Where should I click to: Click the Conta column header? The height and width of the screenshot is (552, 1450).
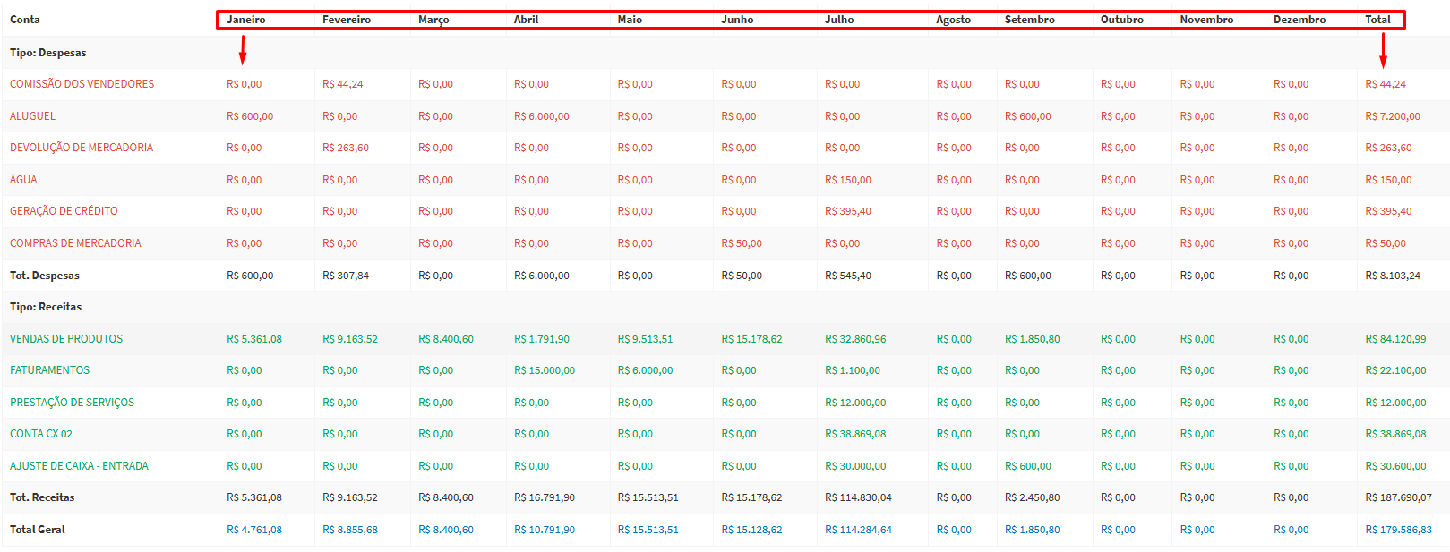coord(25,20)
